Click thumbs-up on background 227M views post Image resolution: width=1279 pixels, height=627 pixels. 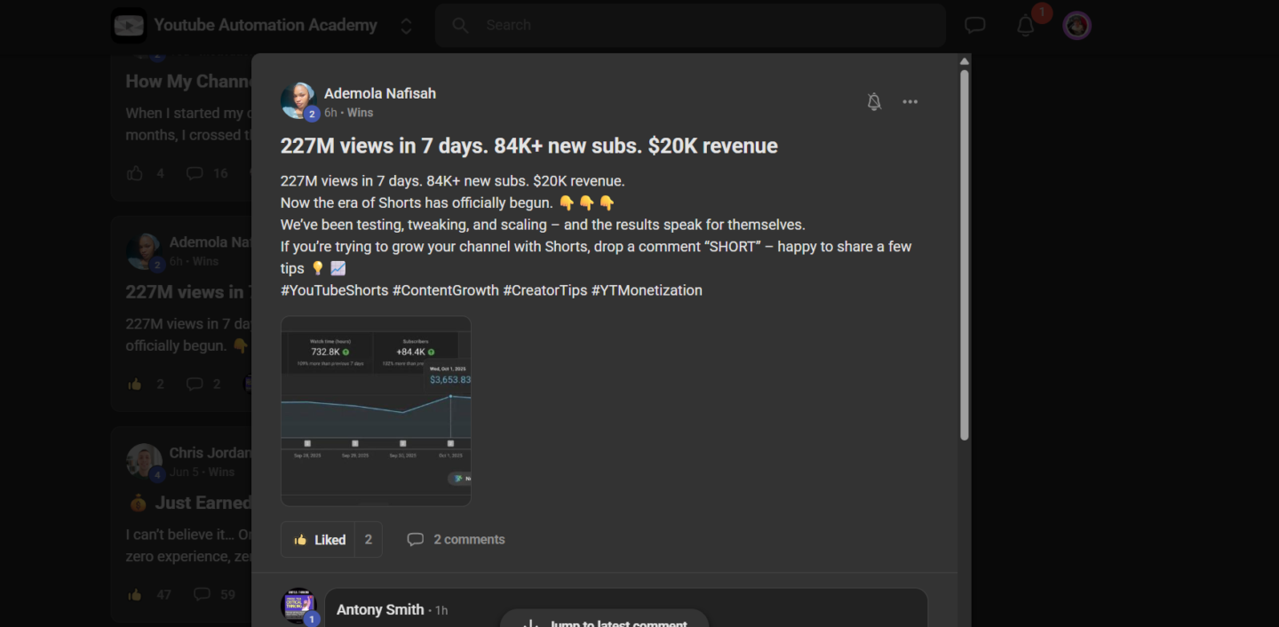coord(135,384)
